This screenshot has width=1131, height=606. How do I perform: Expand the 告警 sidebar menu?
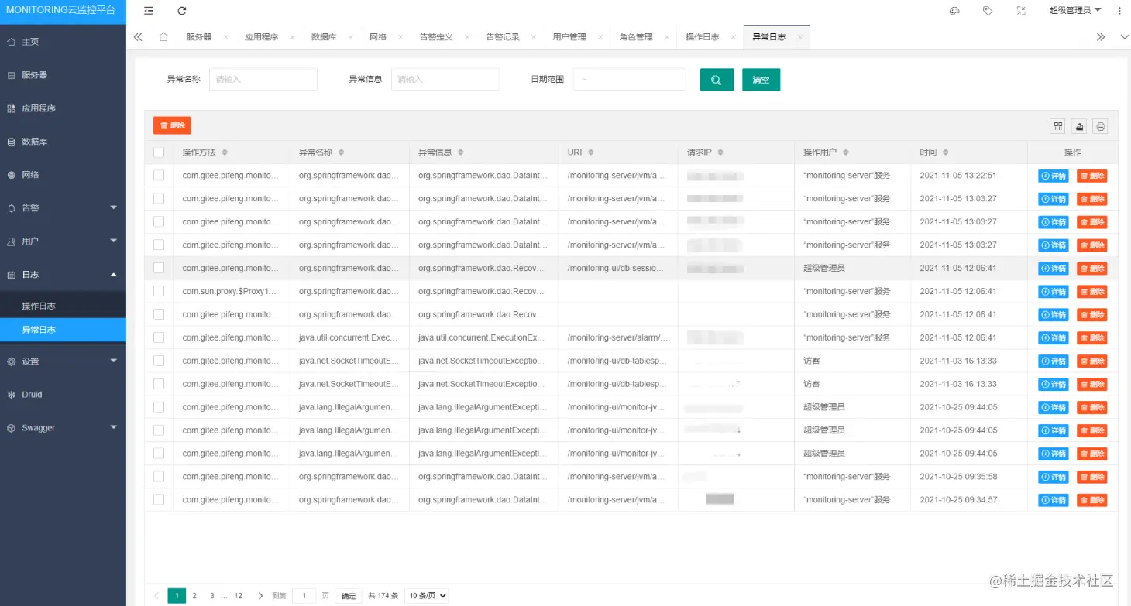(63, 208)
